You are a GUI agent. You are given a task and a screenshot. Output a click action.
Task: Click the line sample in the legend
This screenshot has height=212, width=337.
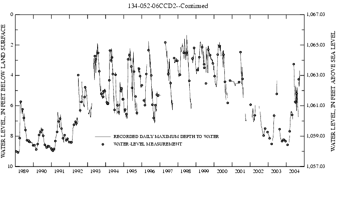click(x=103, y=136)
